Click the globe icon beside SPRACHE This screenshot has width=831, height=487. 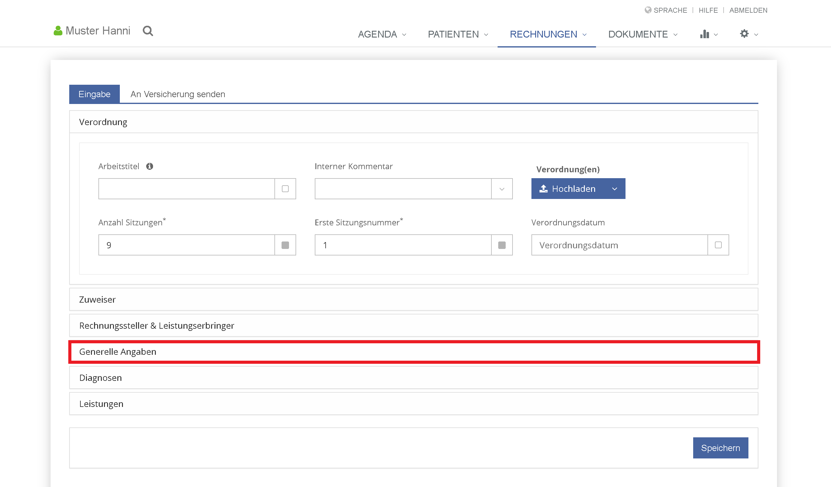648,10
